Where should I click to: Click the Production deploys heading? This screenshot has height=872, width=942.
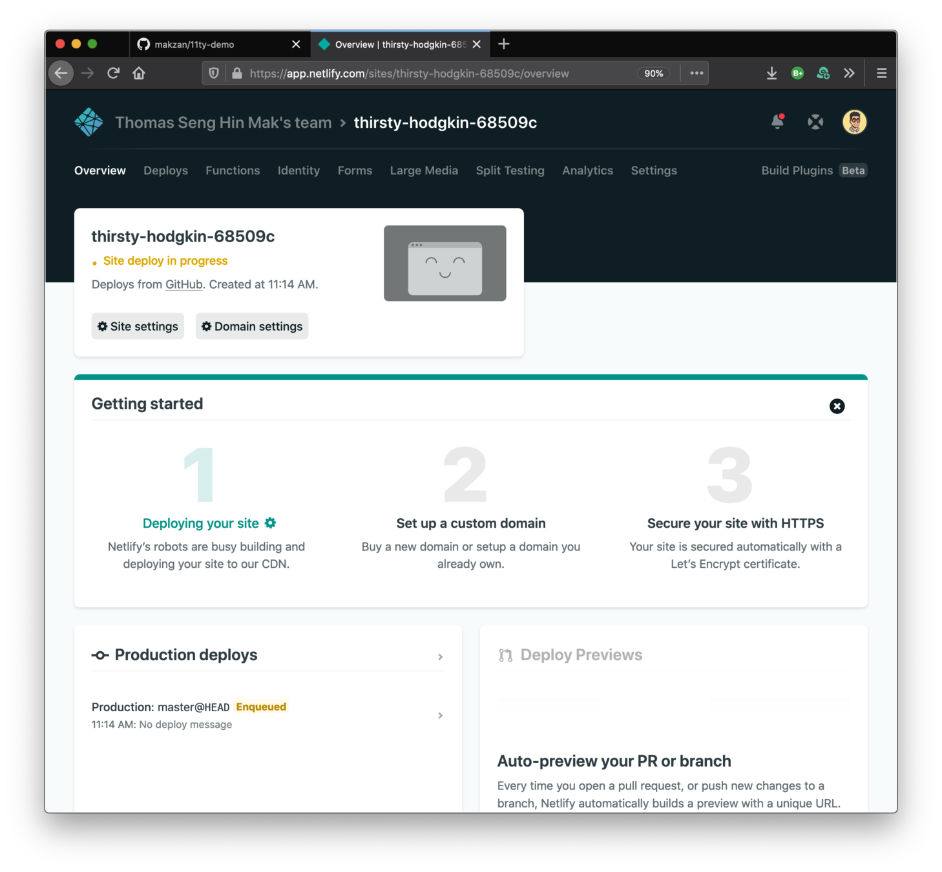[x=186, y=655]
